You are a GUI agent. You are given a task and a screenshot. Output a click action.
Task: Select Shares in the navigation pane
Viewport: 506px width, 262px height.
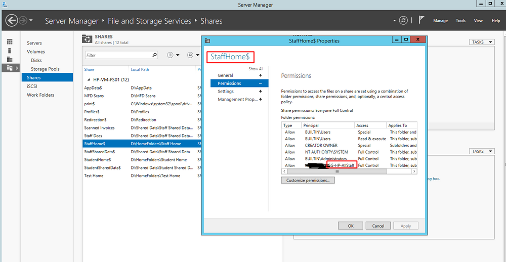pos(47,78)
